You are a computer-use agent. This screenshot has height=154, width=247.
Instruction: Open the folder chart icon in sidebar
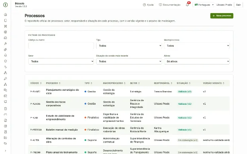(x=6, y=138)
